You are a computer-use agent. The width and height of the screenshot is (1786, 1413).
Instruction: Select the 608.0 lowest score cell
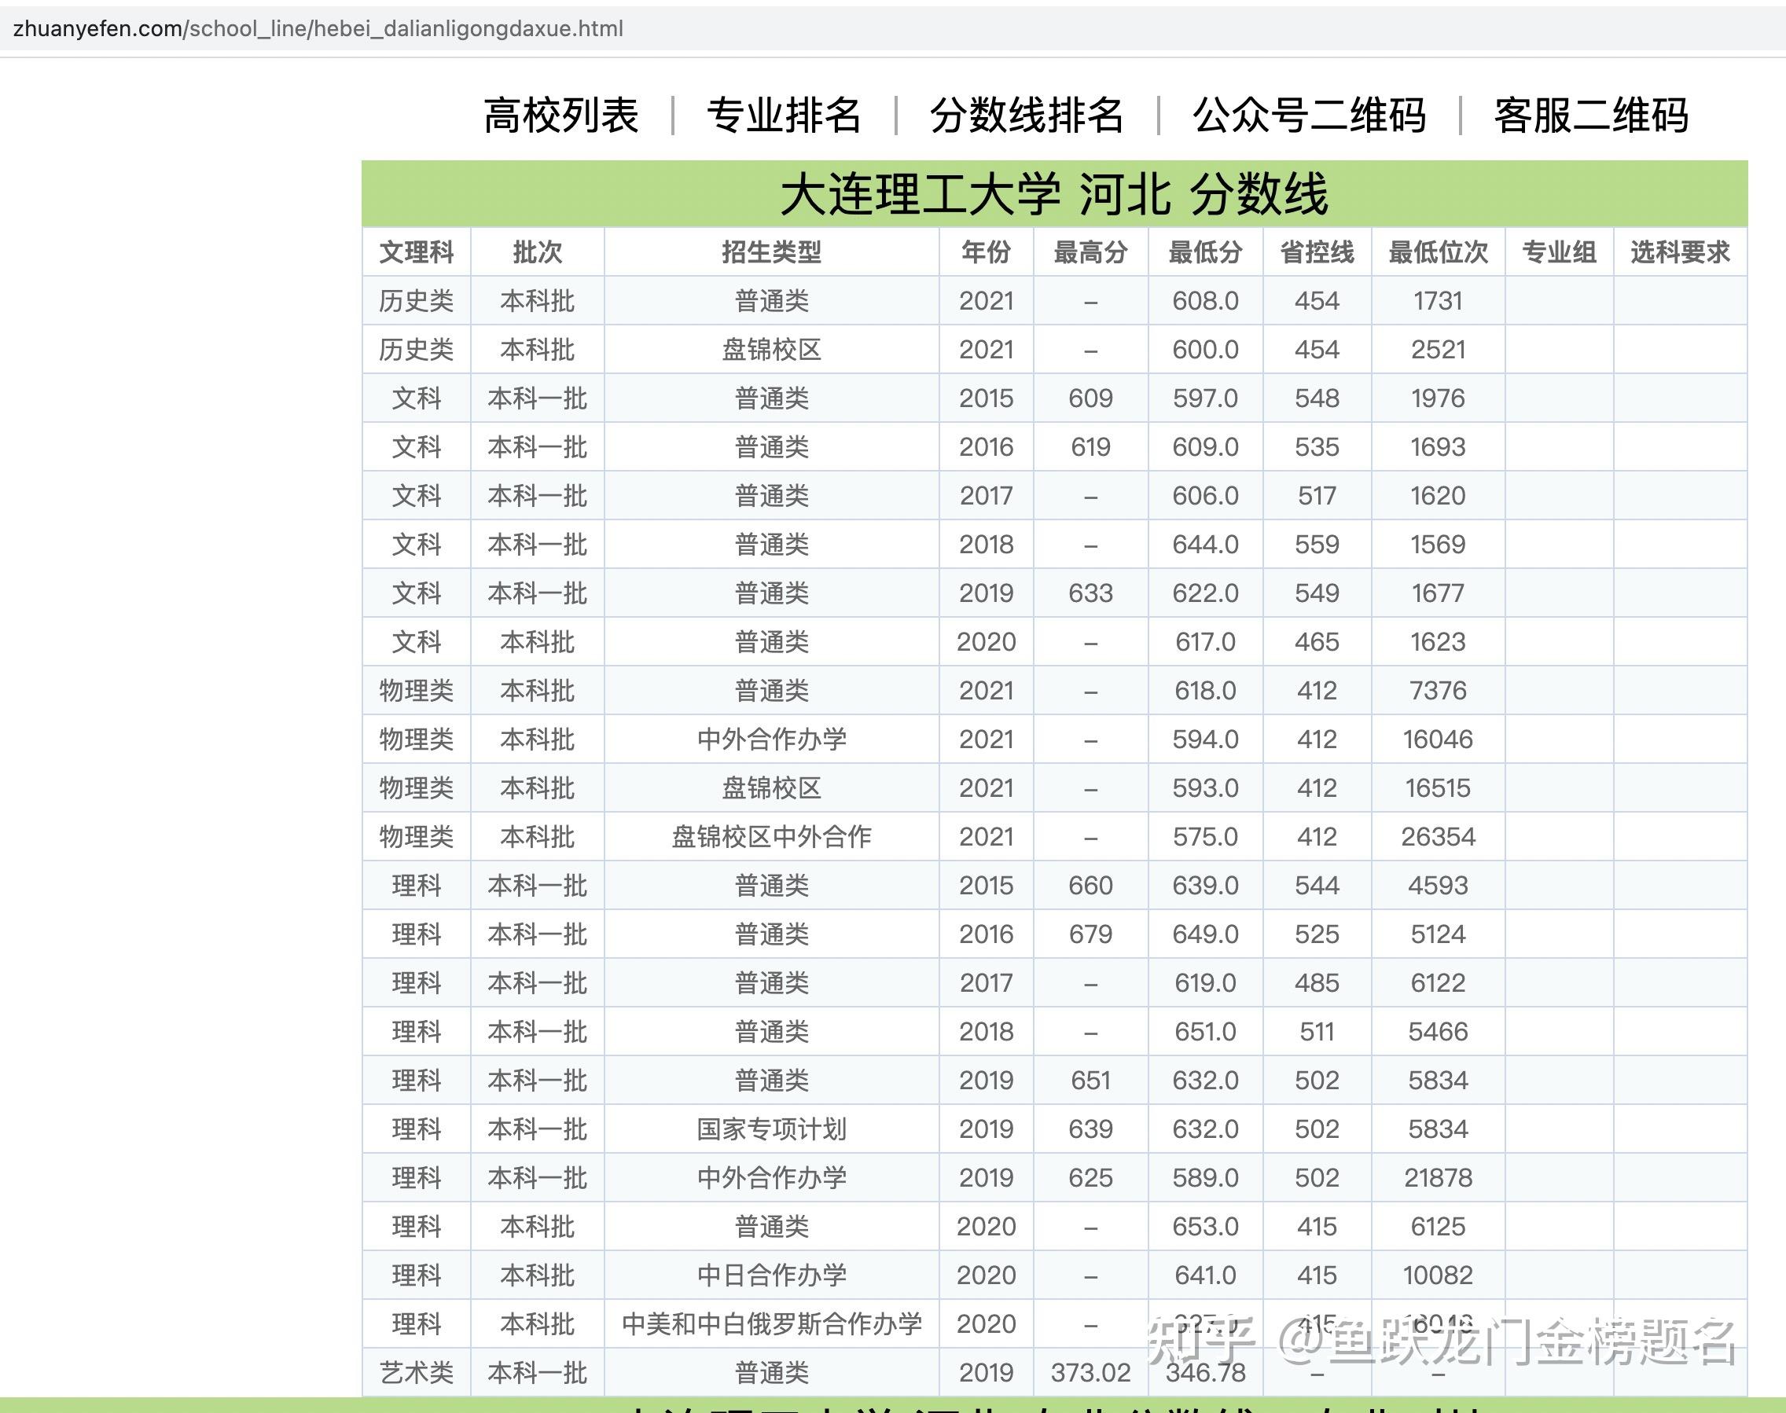click(1205, 301)
